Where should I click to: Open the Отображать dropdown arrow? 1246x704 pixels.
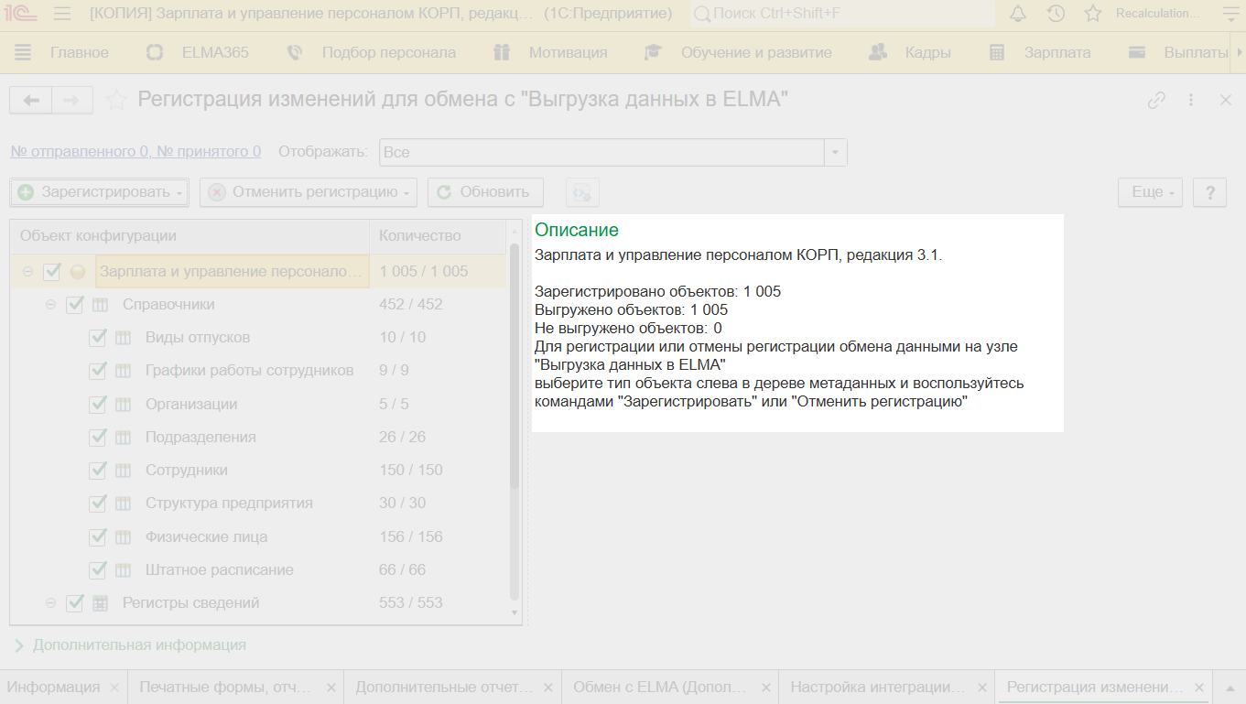pos(835,153)
